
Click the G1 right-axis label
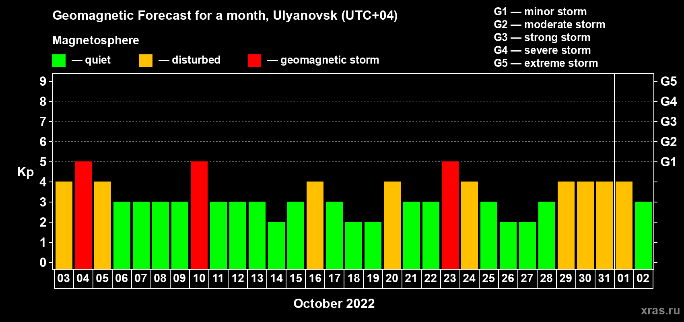click(x=668, y=162)
